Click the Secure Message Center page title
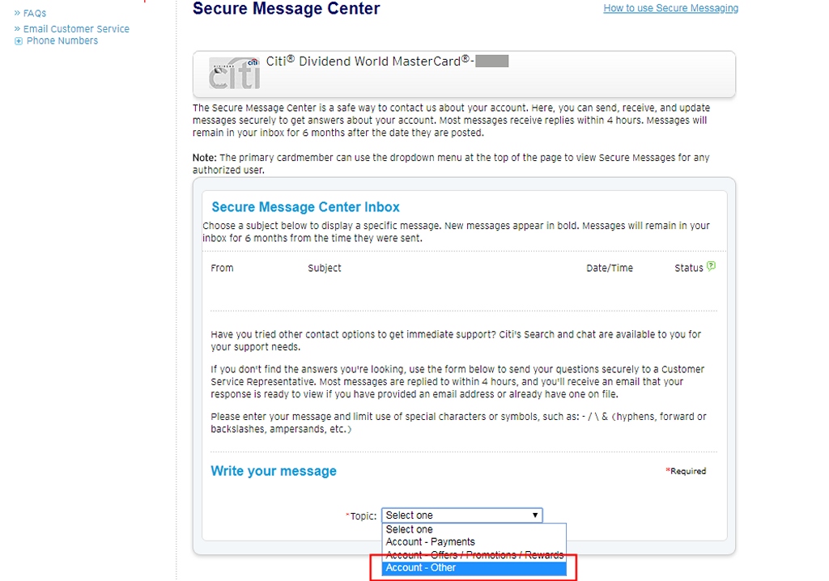Viewport: 829px width, 581px height. (x=286, y=8)
